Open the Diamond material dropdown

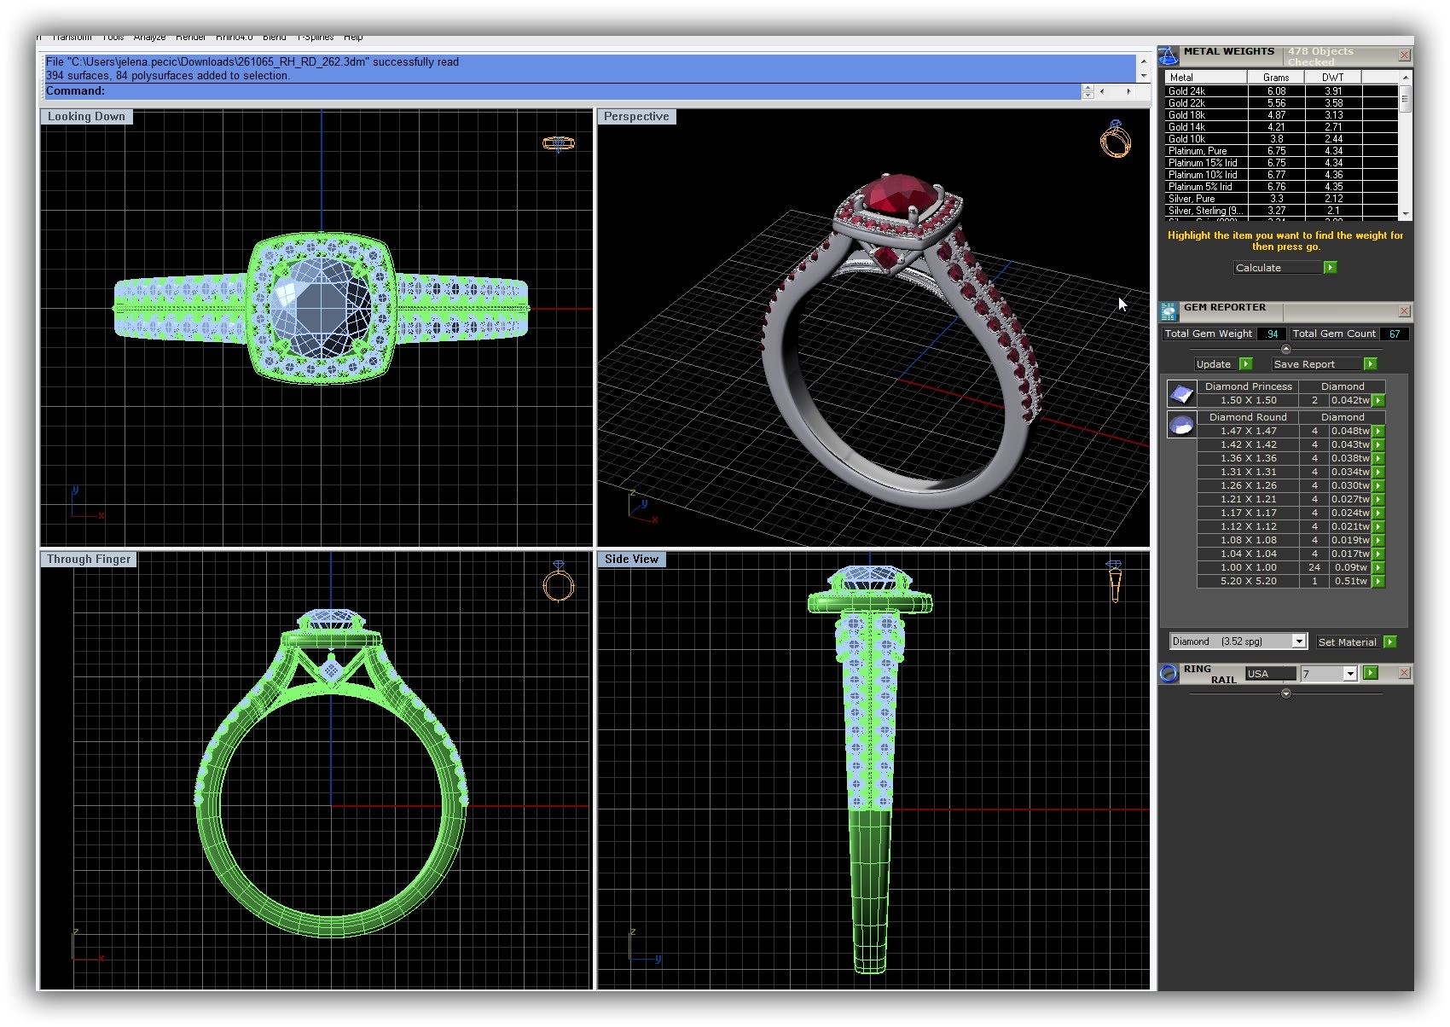(1298, 641)
